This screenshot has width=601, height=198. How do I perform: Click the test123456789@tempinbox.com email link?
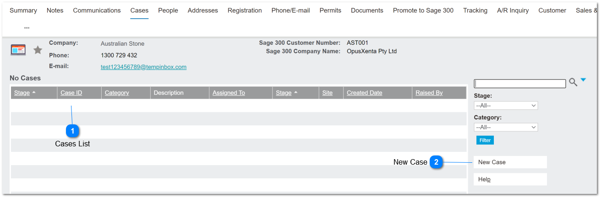tap(143, 67)
